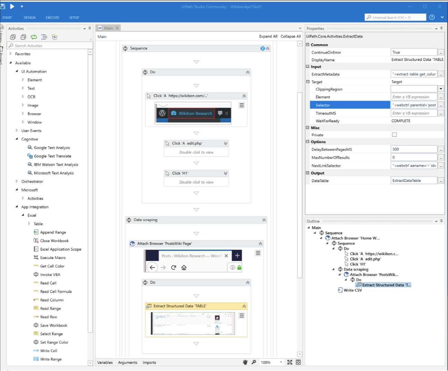Pin the Properties panel
448x371 pixels.
coord(441,28)
